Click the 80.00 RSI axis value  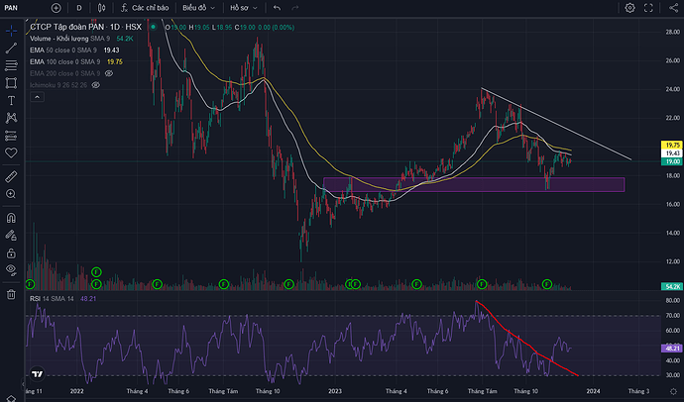pyautogui.click(x=672, y=301)
